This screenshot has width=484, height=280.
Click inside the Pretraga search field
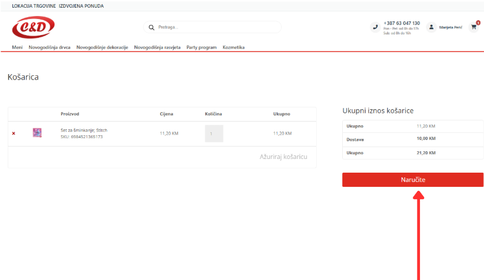click(x=214, y=27)
